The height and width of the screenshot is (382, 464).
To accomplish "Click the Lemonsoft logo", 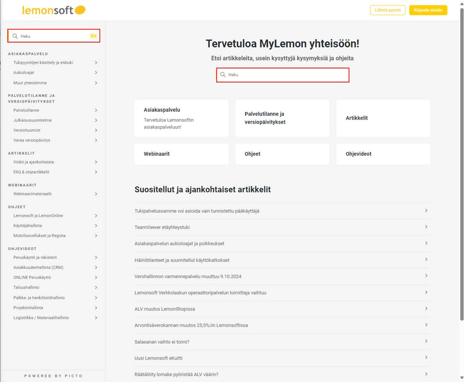I will (54, 10).
